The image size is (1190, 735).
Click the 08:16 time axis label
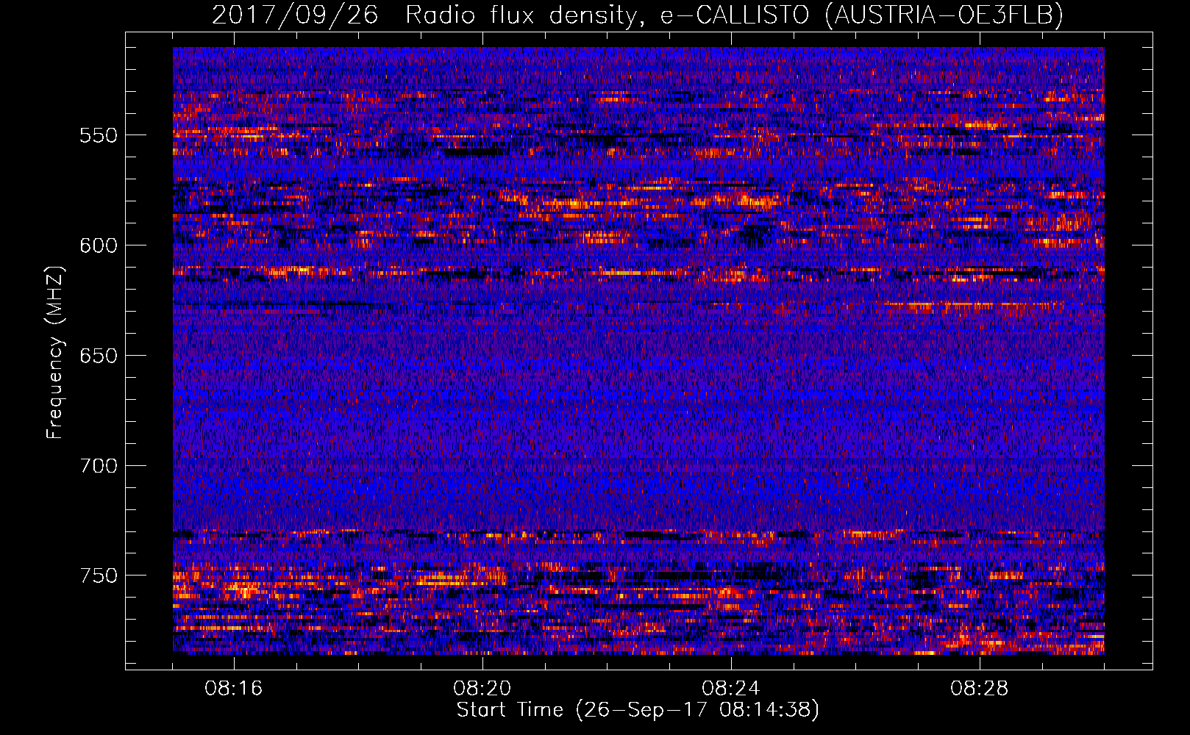[x=234, y=689]
